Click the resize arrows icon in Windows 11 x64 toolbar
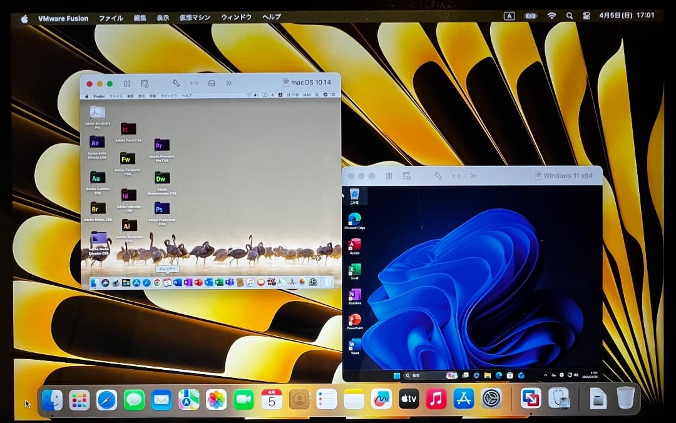Viewport: 676px width, 423px height. pos(456,175)
